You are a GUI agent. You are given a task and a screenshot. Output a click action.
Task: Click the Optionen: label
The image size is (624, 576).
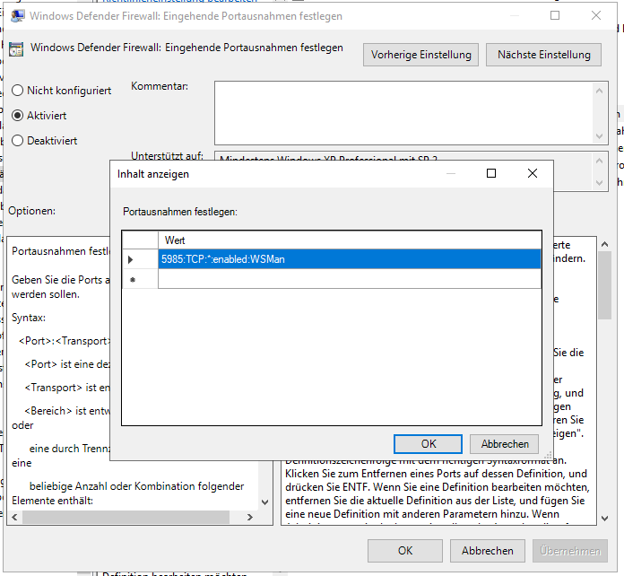32,211
